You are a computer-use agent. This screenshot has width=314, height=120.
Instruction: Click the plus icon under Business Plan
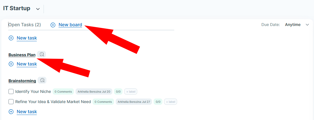[11, 64]
